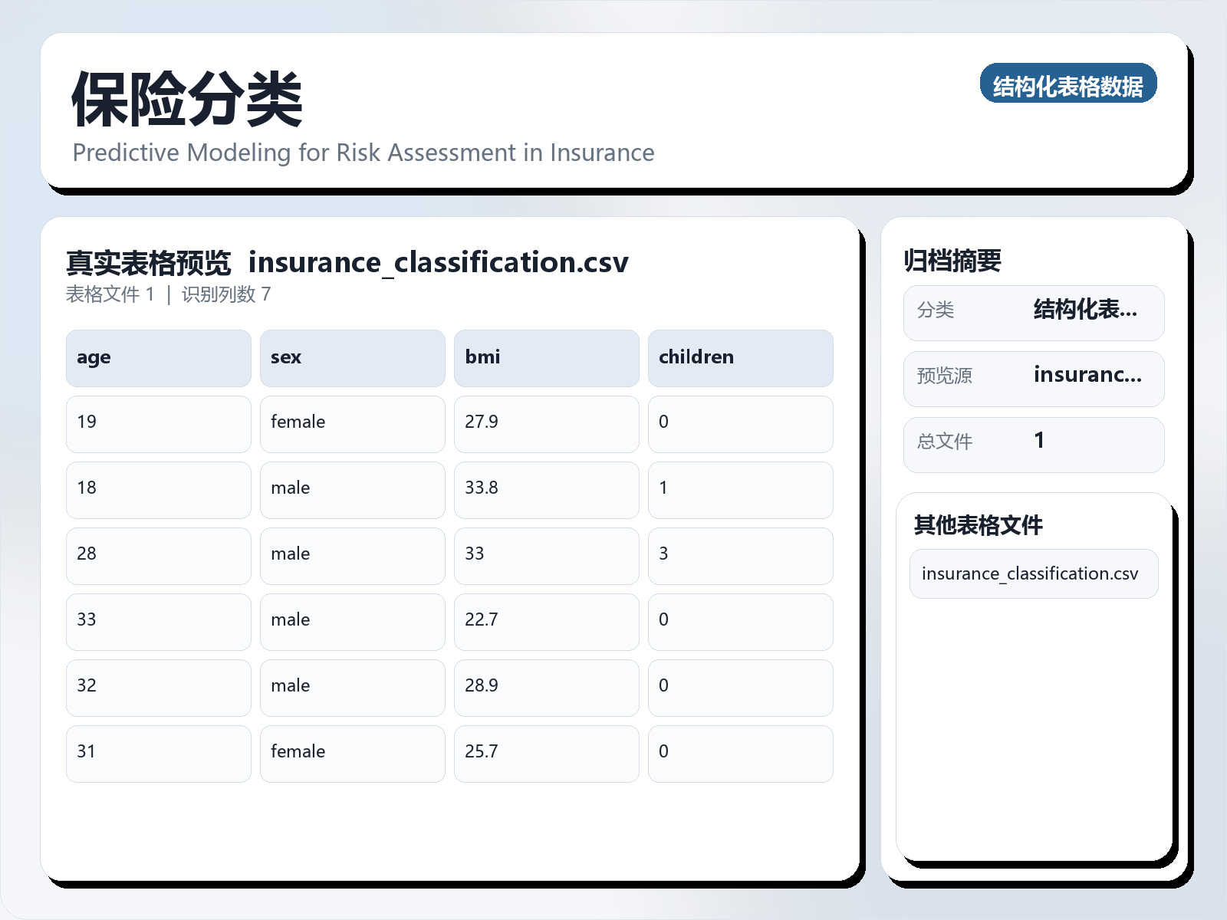
Task: Select the cell showing bmi 33.8
Action: pos(546,489)
